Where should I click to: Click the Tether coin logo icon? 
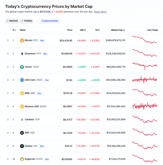(22, 67)
